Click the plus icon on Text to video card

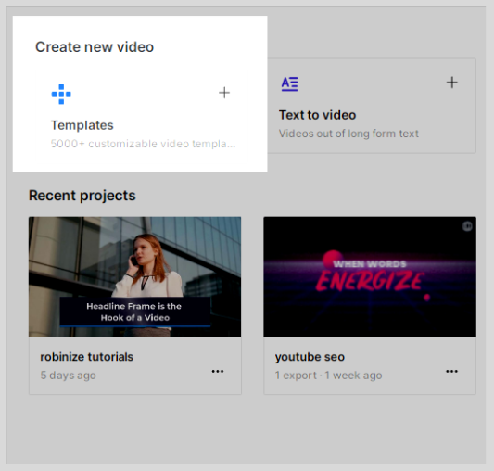(x=451, y=83)
